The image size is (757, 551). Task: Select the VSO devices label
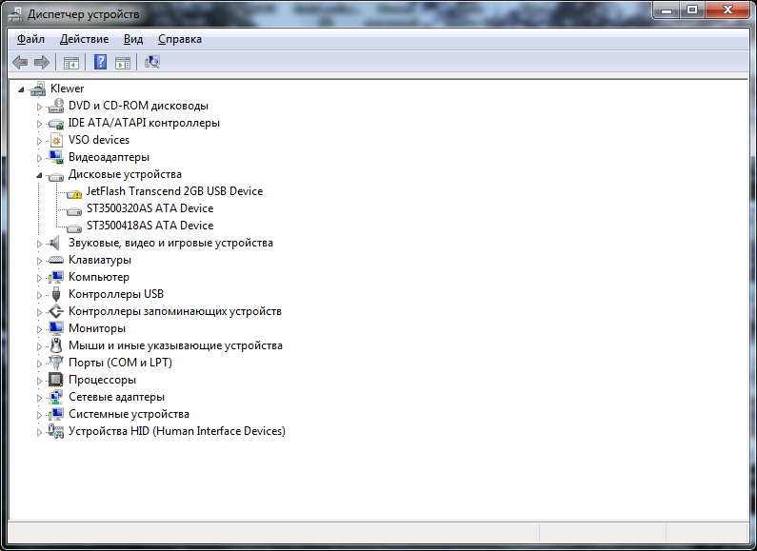coord(99,140)
